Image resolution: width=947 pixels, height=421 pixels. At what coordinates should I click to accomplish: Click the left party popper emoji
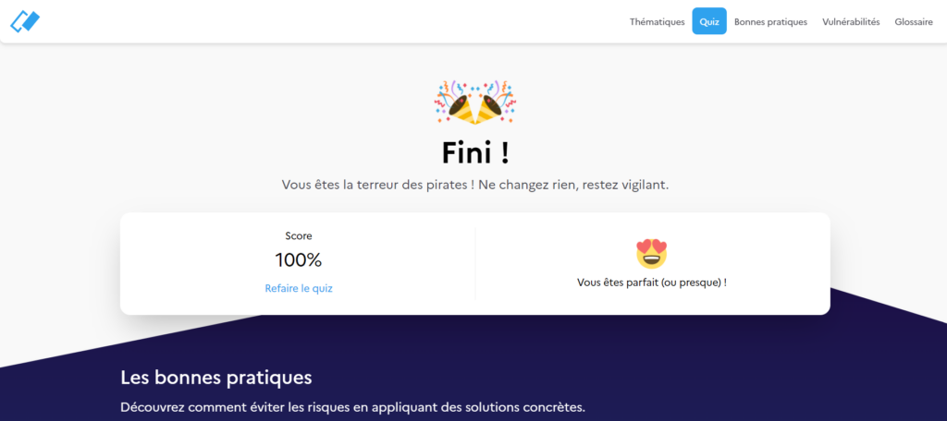pos(454,102)
